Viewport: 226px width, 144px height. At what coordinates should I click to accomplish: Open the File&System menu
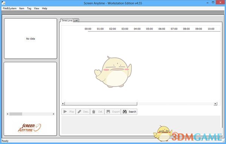tap(9, 8)
